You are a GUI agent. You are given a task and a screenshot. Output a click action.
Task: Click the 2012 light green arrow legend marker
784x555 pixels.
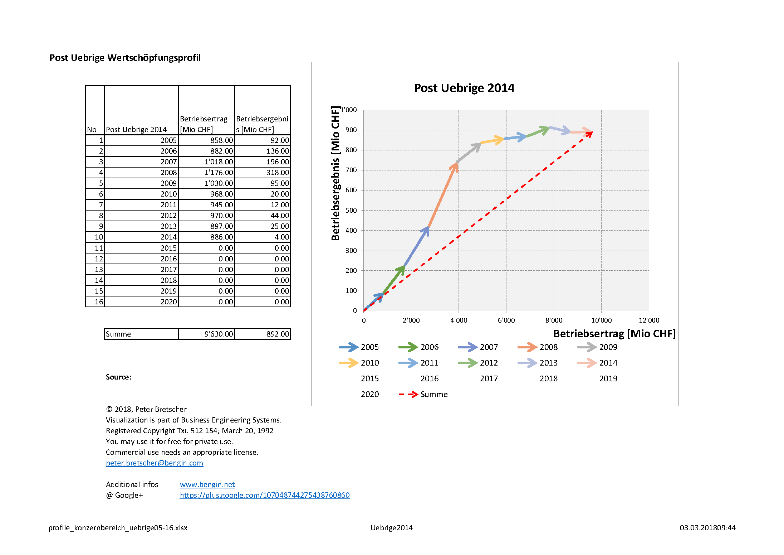coord(468,363)
